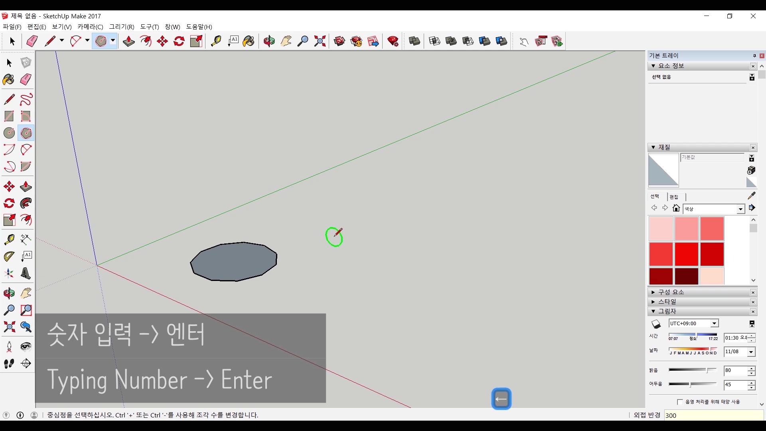Select the Tape Measure tool in left toolbar

coord(9,239)
